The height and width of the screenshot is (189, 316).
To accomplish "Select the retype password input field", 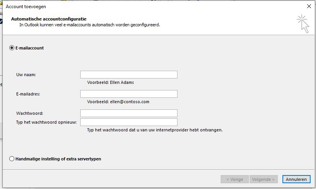I will coord(128,122).
